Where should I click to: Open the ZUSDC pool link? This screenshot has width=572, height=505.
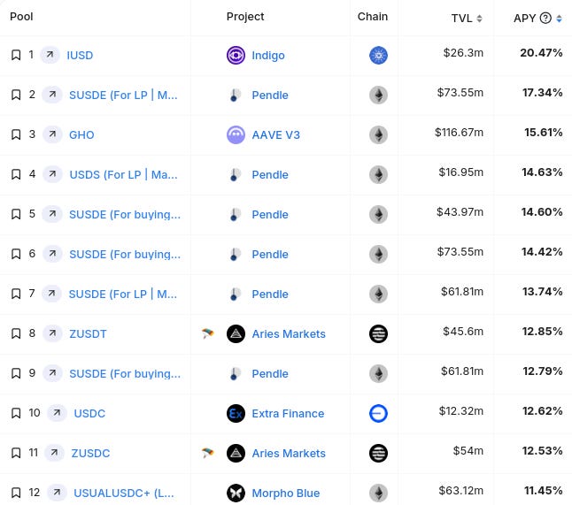point(90,453)
